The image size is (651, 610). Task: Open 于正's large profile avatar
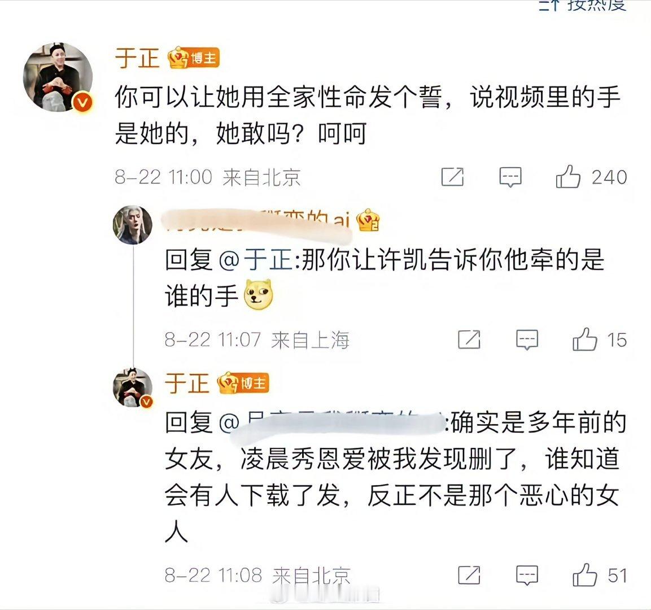point(57,77)
